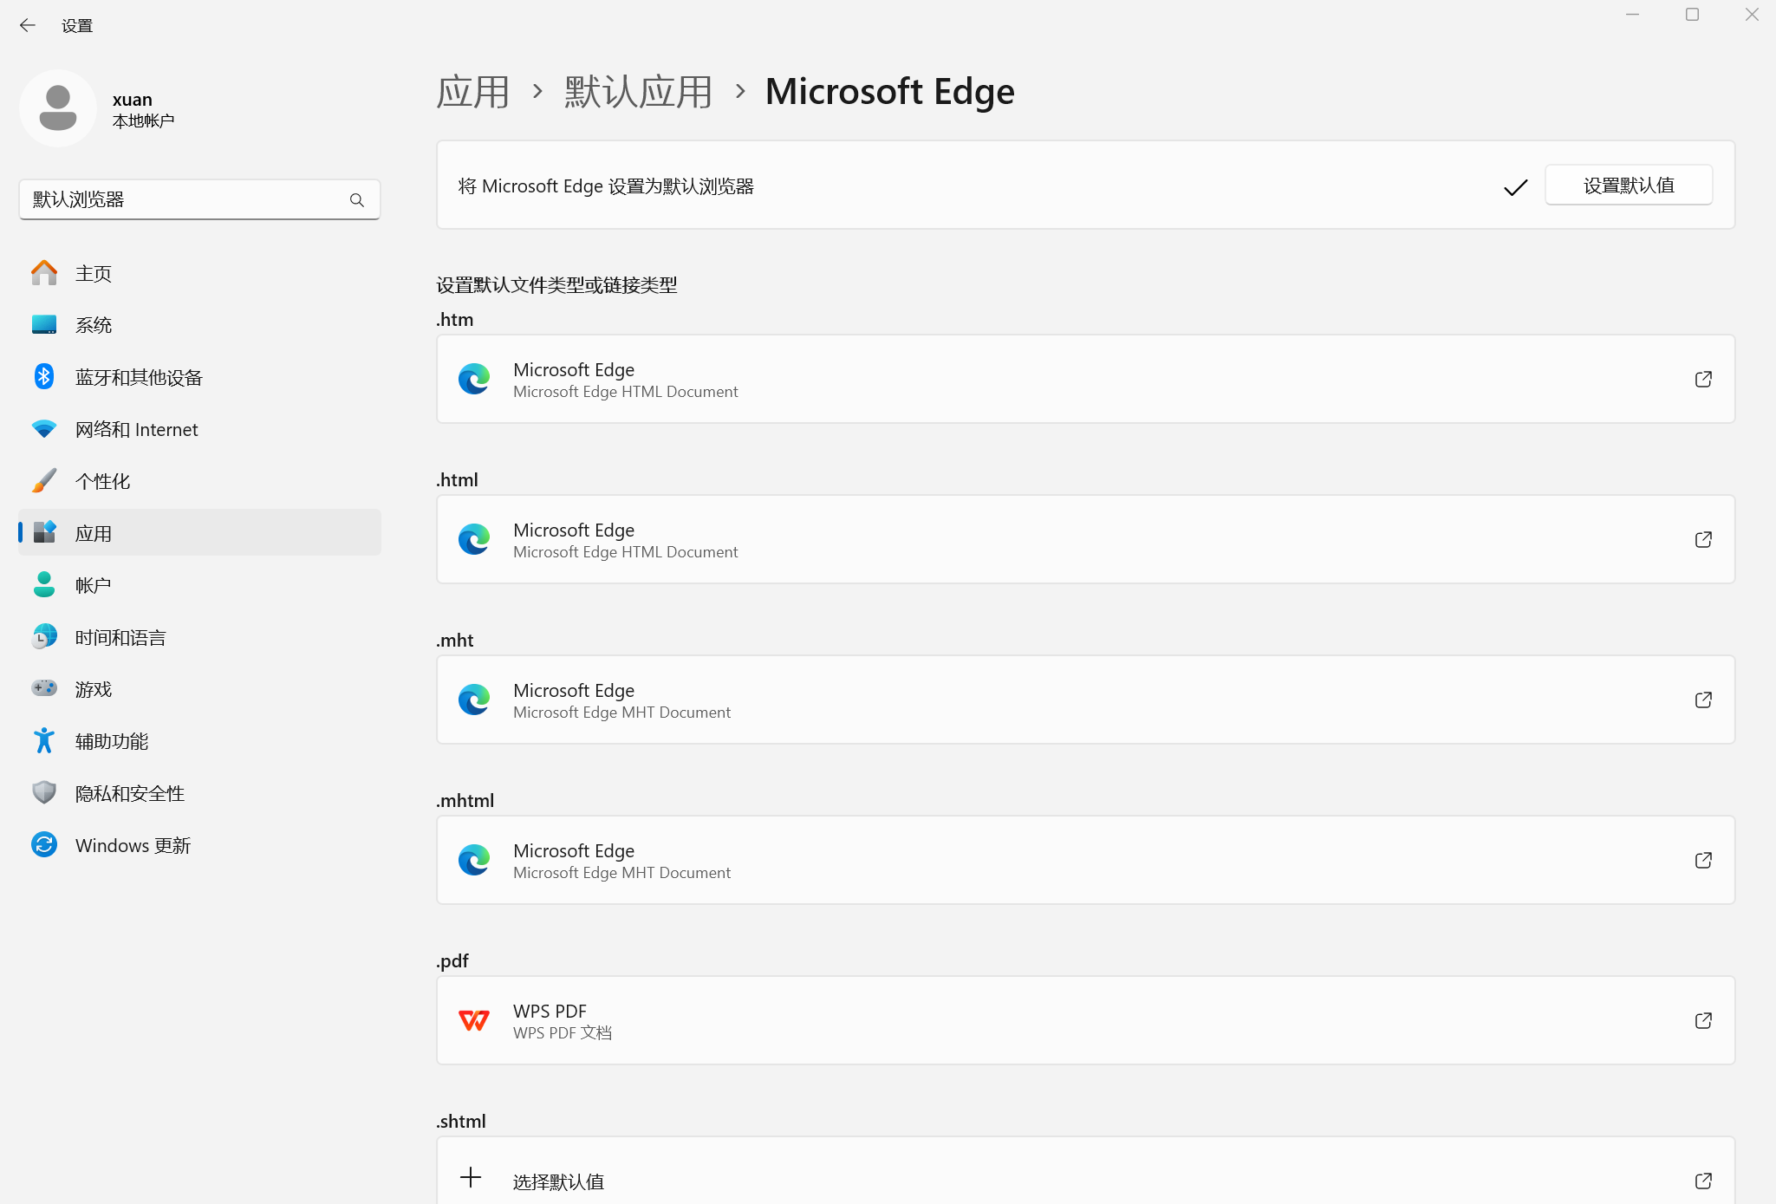Open the .pdf external link icon
Viewport: 1776px width, 1204px height.
tap(1703, 1021)
